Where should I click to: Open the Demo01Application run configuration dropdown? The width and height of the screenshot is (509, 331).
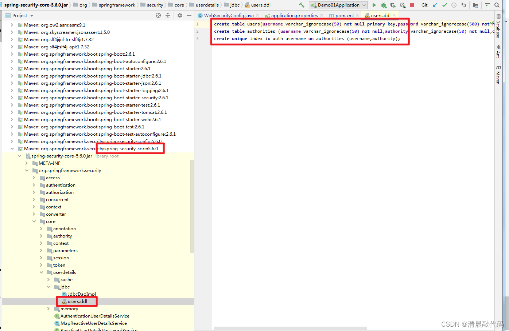tap(338, 5)
